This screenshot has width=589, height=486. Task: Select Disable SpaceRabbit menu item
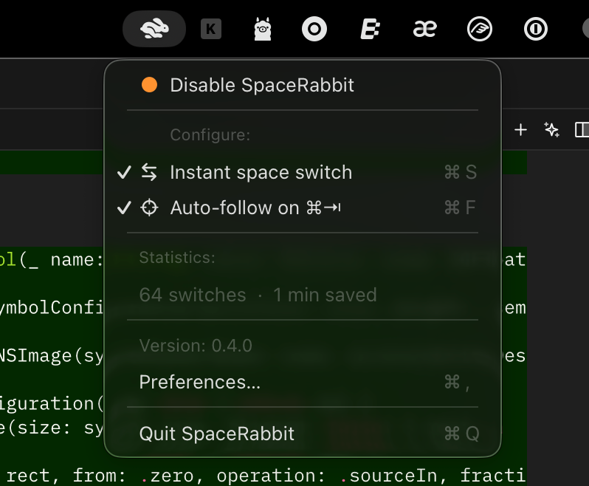[261, 85]
